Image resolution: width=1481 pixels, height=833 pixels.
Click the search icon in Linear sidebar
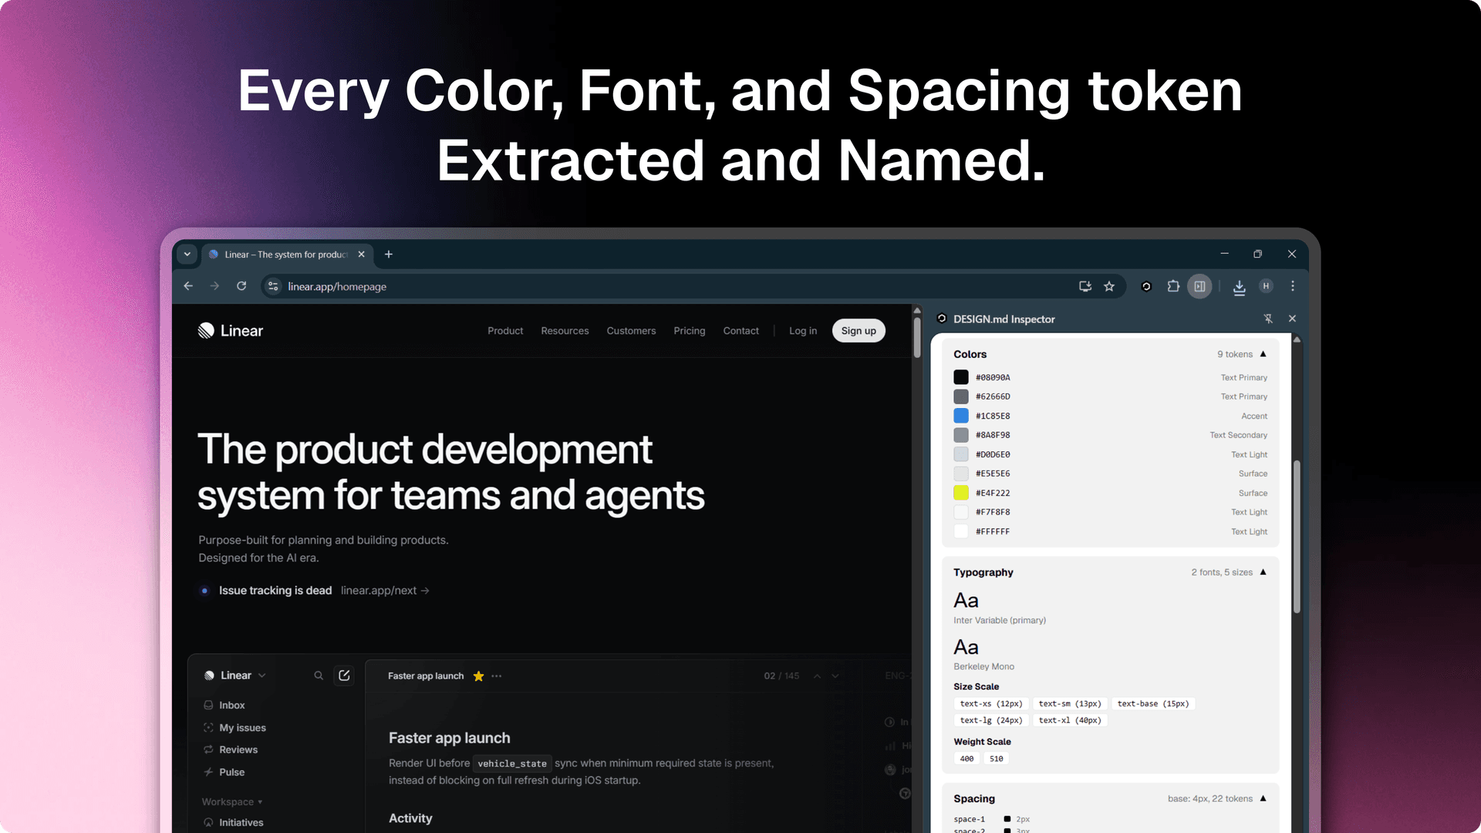click(x=319, y=676)
